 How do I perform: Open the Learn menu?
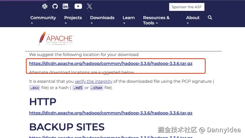tap(129, 18)
